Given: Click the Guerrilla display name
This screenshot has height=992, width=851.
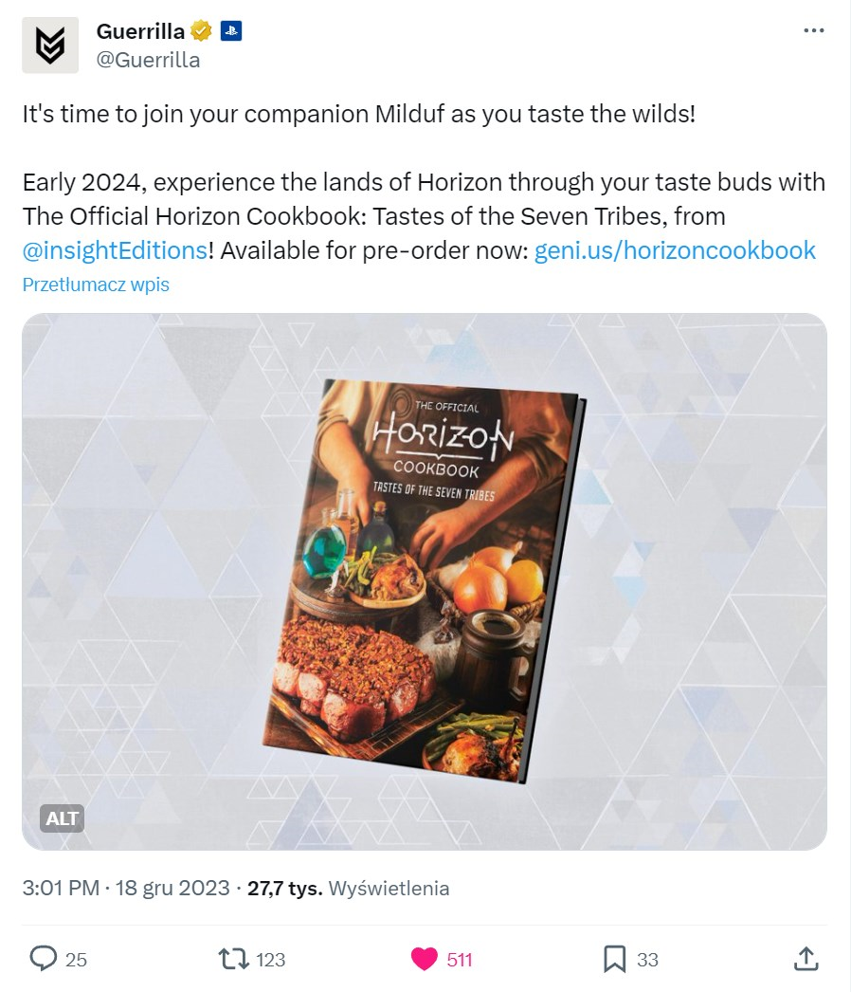Looking at the screenshot, I should [x=140, y=31].
